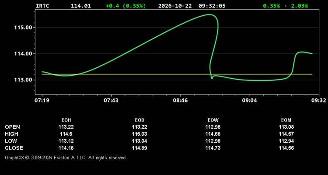Click the EOD LOW value 113.04
The height and width of the screenshot is (175, 328).
140,141
